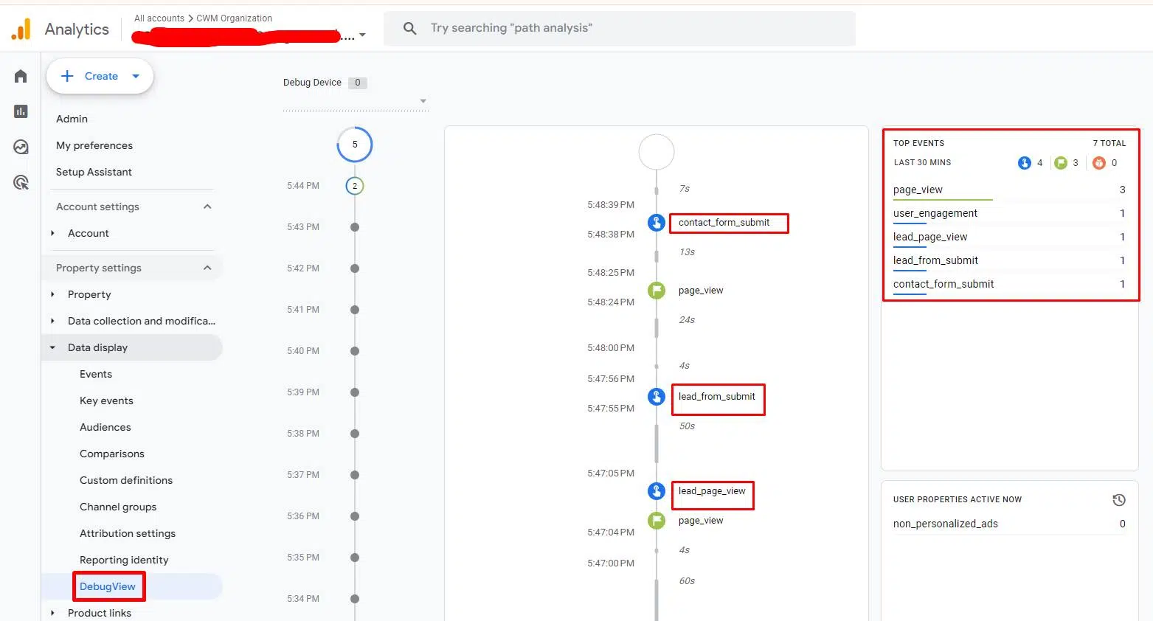The height and width of the screenshot is (621, 1153).
Task: Collapse the Property settings section
Action: coord(207,268)
